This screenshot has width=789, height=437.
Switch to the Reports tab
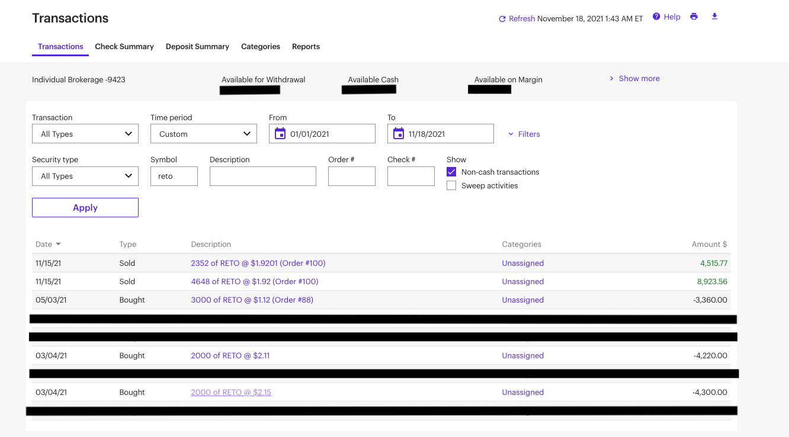point(306,47)
